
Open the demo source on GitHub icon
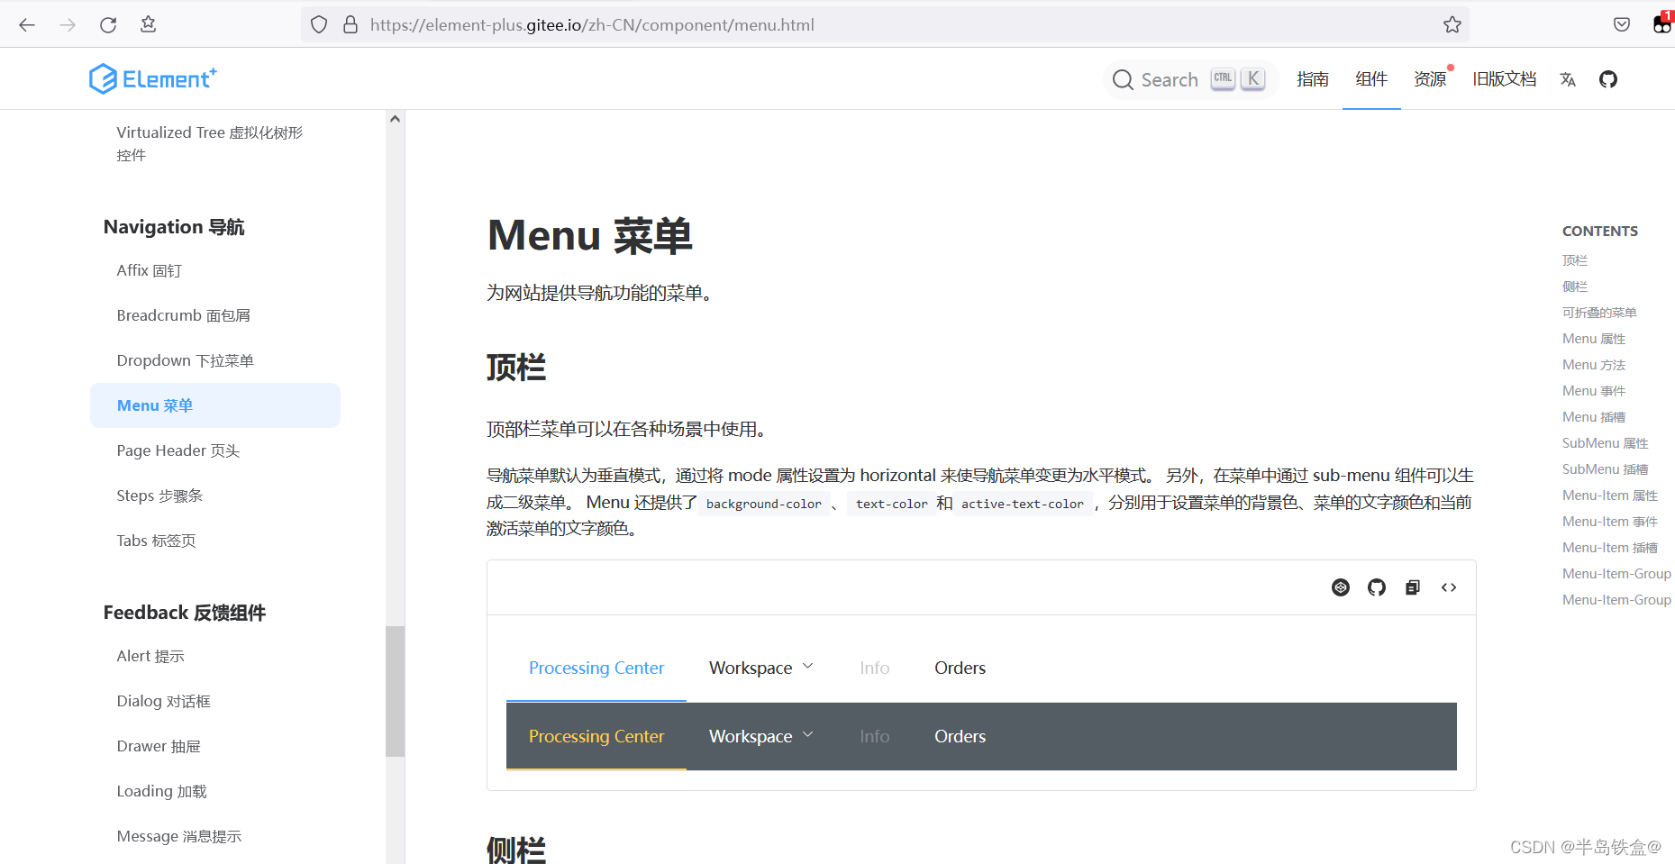(1377, 587)
